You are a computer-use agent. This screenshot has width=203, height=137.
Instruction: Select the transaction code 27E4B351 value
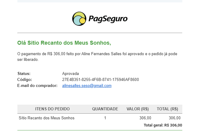(x=100, y=80)
